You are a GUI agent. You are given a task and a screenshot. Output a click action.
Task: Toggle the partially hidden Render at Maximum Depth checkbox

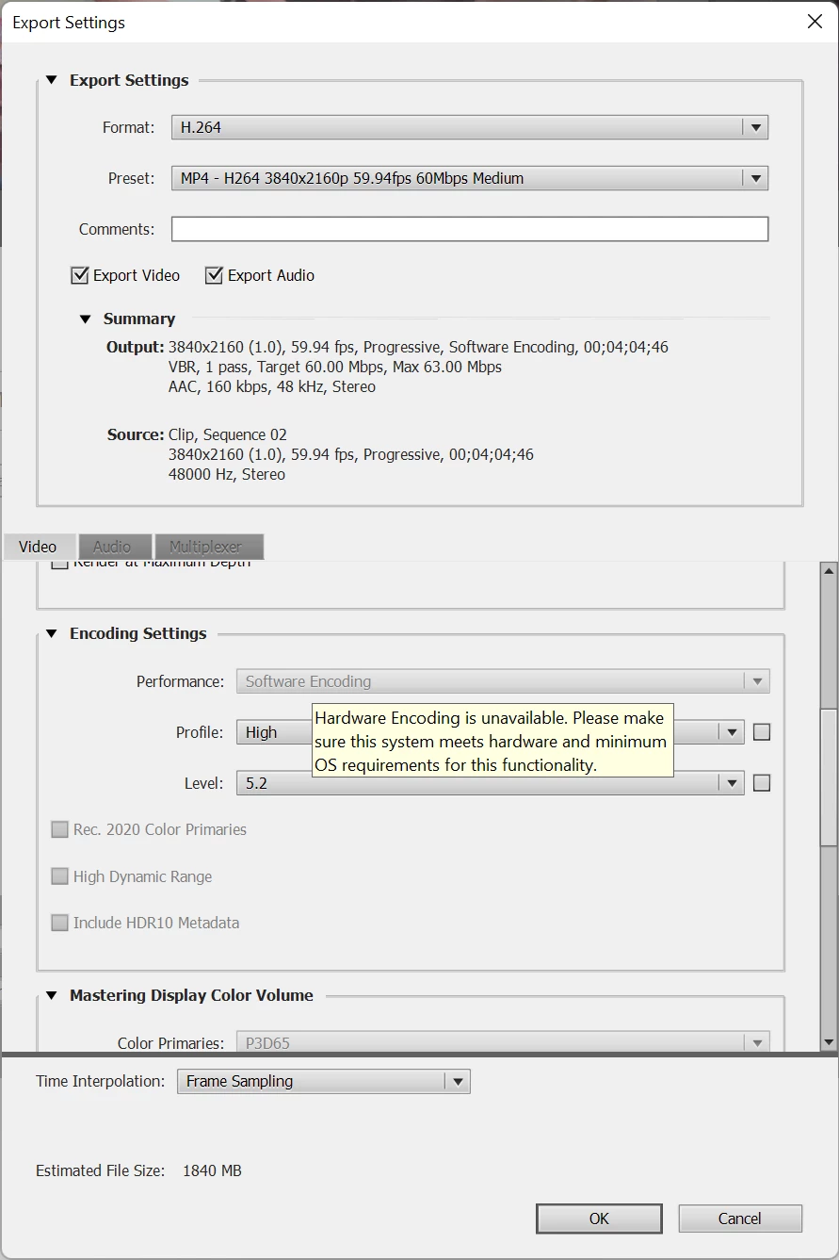tap(60, 564)
